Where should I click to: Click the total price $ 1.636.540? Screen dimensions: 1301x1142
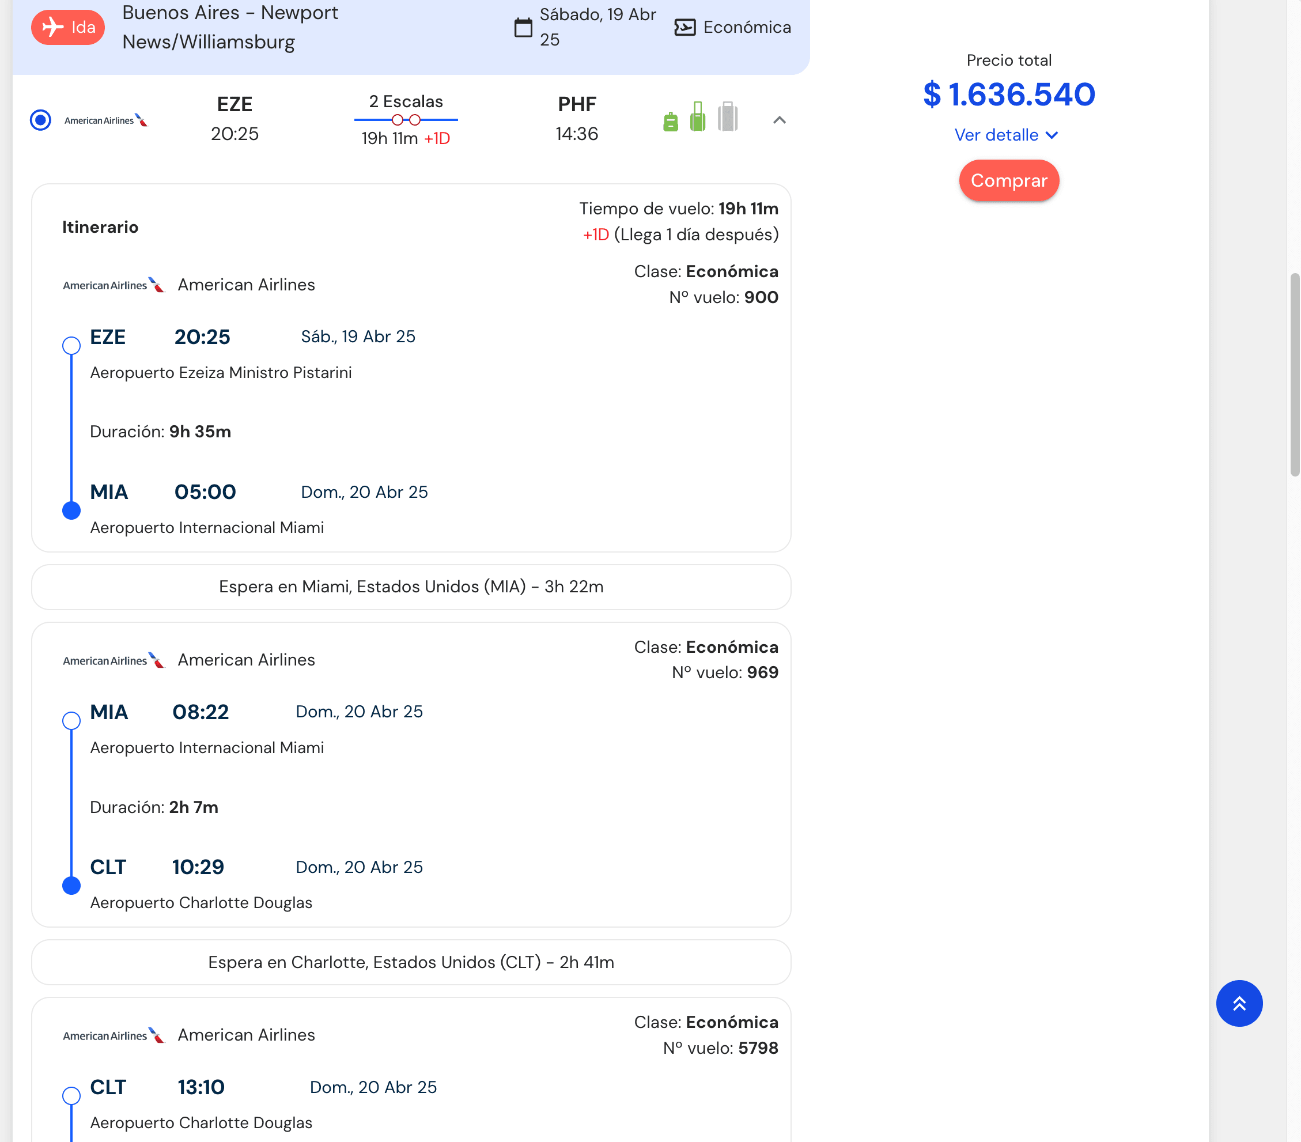(x=1008, y=94)
